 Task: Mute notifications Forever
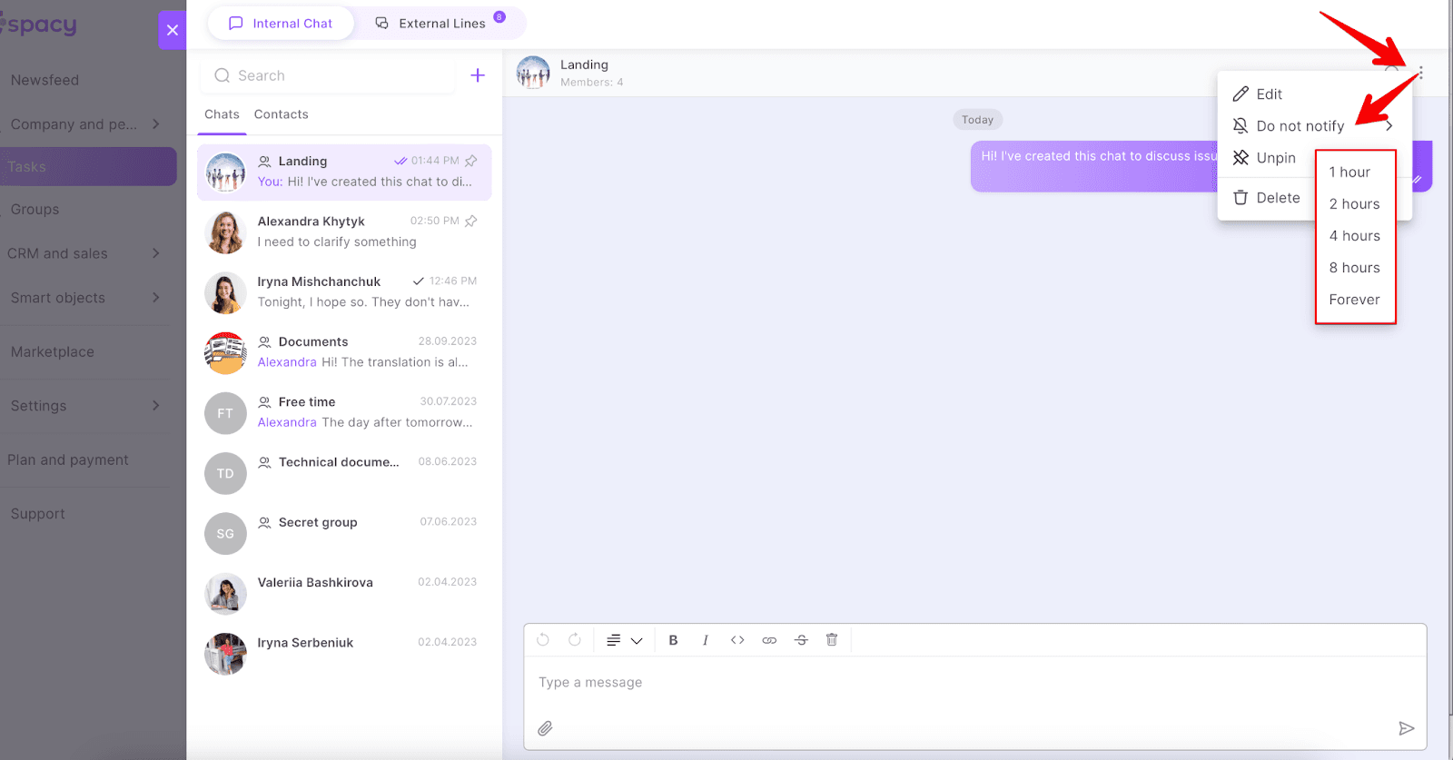(1354, 300)
